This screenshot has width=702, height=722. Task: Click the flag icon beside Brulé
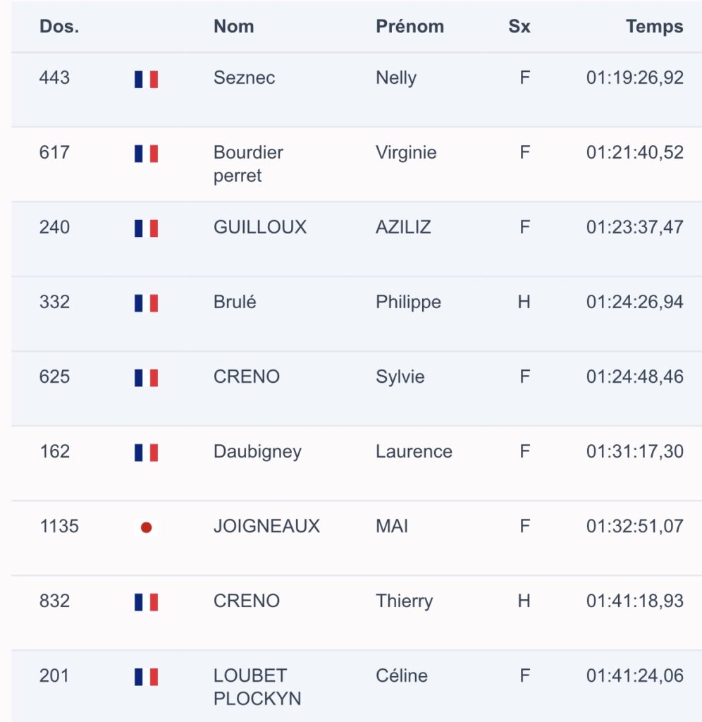coord(146,303)
